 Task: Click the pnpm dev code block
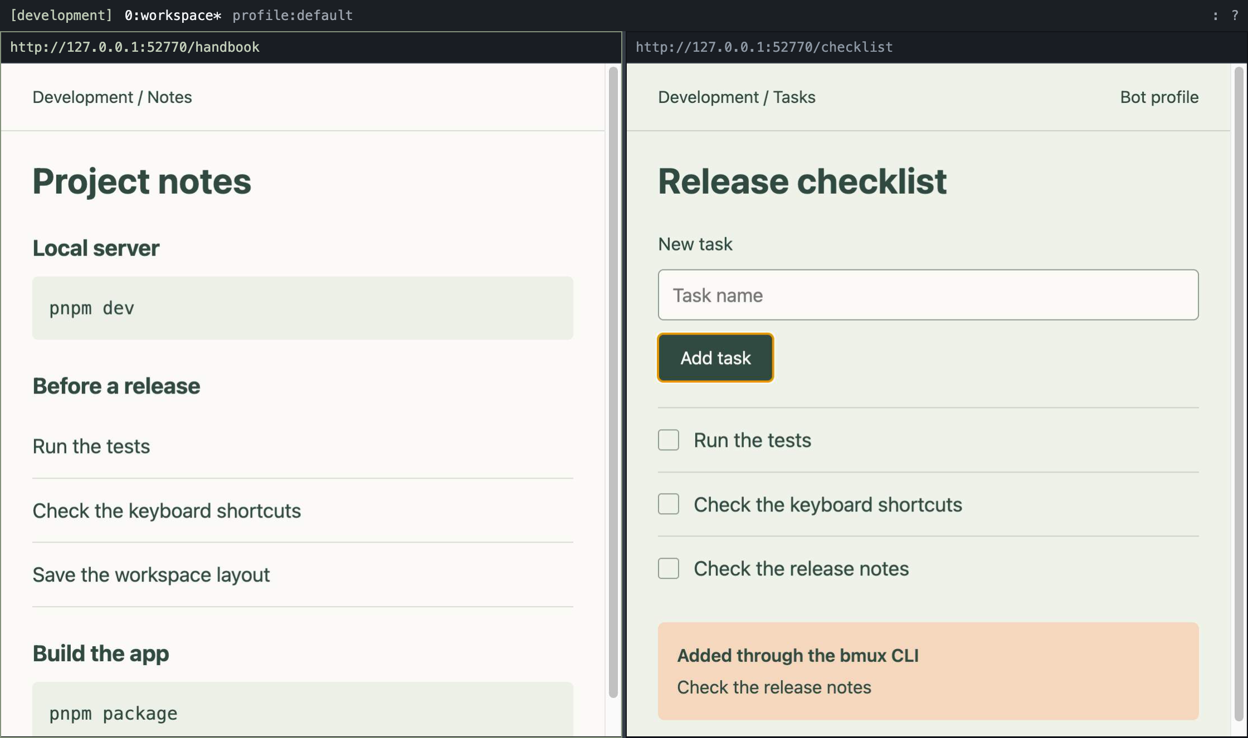pos(303,308)
